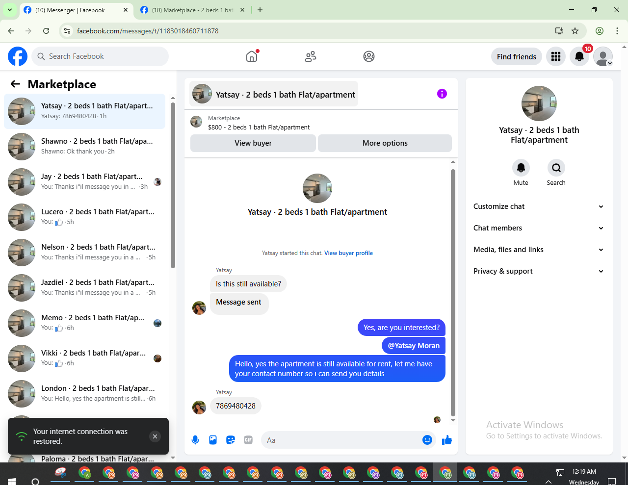Click the View buyer button
The height and width of the screenshot is (485, 628).
point(253,143)
